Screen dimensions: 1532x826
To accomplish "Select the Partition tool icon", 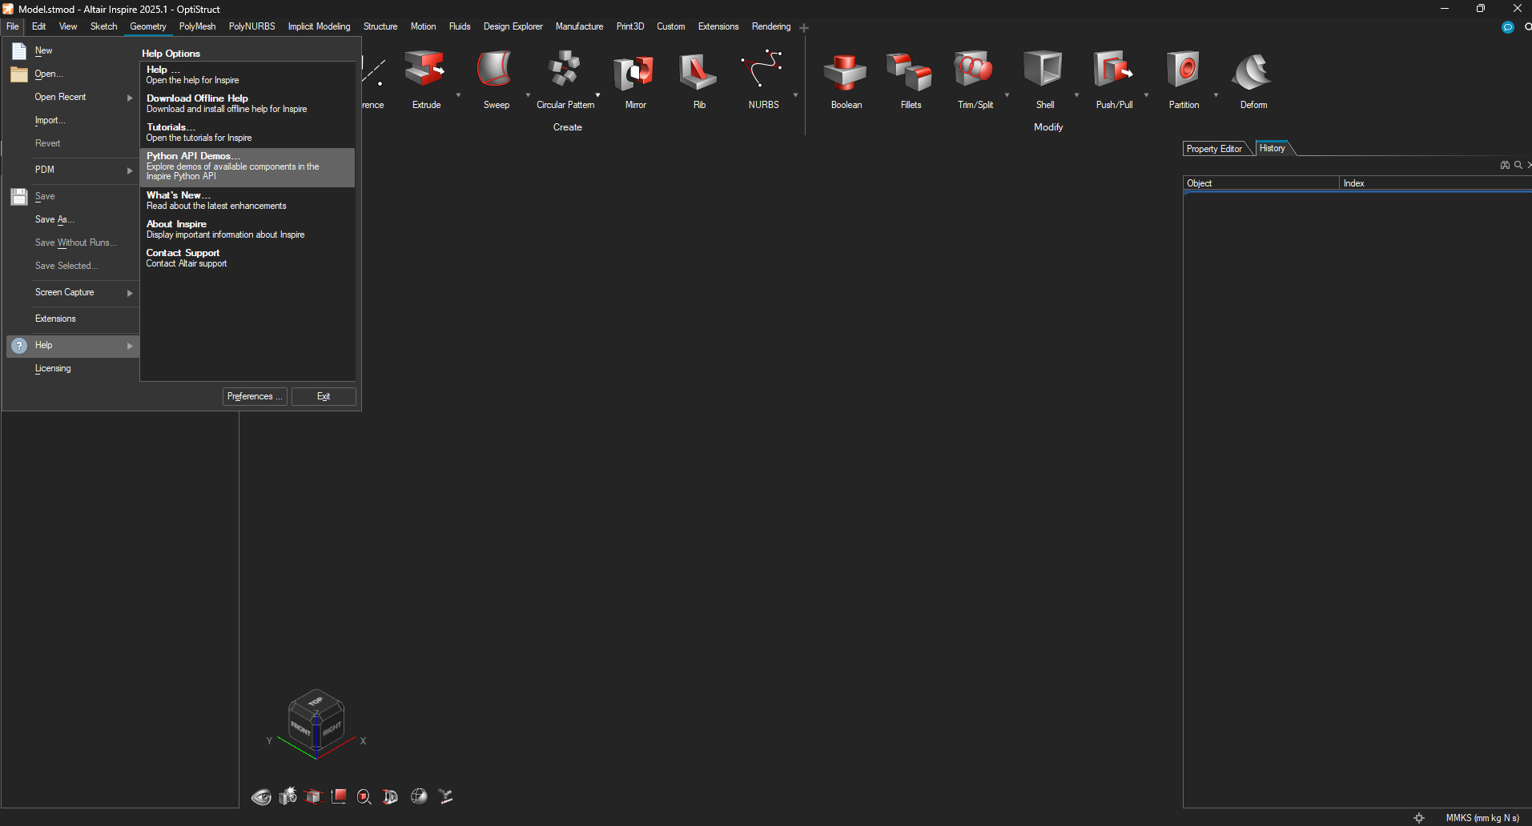I will coord(1183,70).
